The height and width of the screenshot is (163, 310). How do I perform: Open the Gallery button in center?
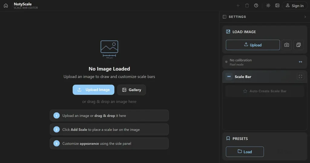point(132,90)
